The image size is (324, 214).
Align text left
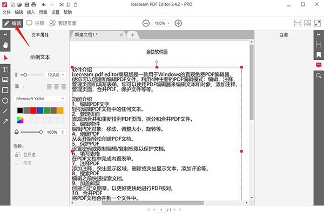point(49,87)
